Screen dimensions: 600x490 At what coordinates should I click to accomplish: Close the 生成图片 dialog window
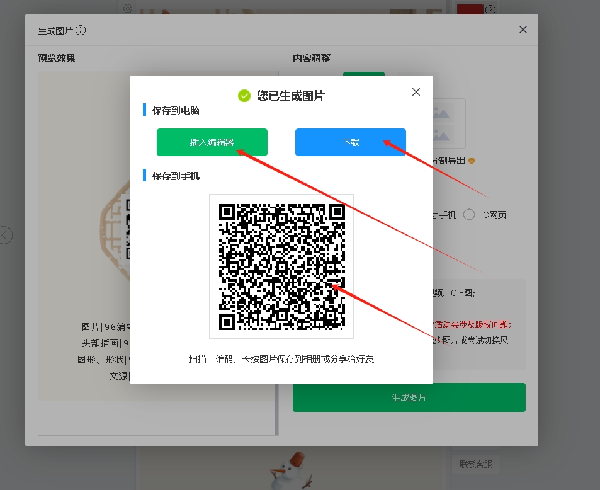click(523, 30)
